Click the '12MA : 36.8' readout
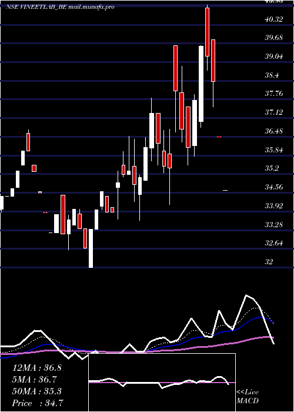294x412 pixels. pos(37,368)
